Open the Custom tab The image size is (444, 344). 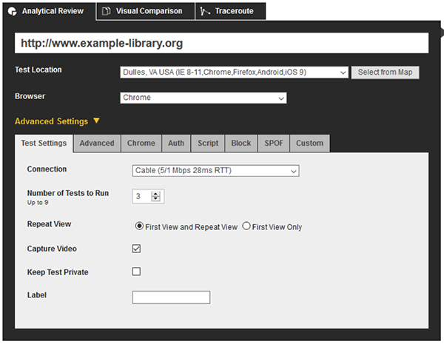(x=309, y=144)
